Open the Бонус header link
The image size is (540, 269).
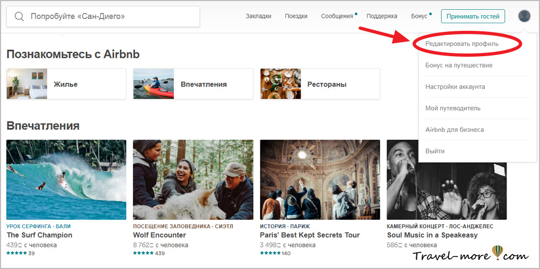[x=419, y=16]
